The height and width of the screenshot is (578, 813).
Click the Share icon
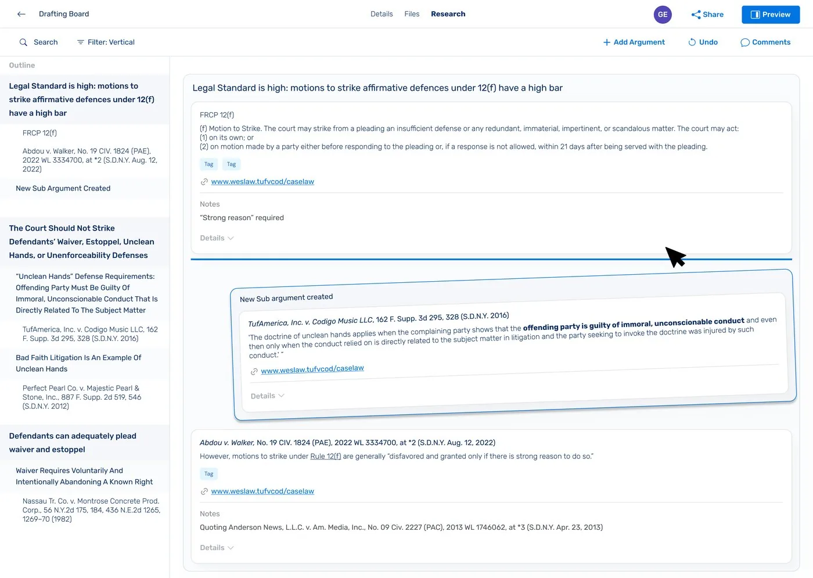(696, 15)
